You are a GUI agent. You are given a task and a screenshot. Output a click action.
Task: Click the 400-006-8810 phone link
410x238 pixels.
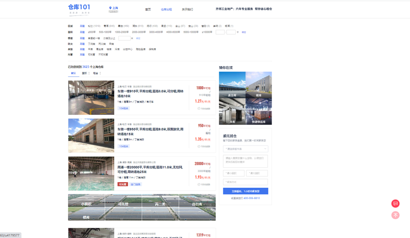[x=252, y=198]
